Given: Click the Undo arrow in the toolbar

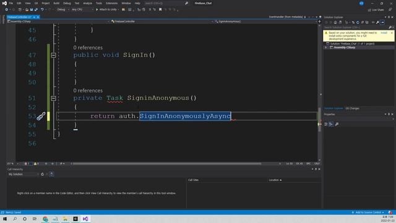Looking at the screenshot, I should 42,10.
